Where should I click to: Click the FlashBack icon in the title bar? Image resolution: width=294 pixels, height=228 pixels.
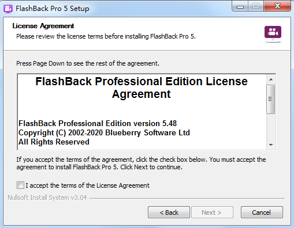coord(8,9)
